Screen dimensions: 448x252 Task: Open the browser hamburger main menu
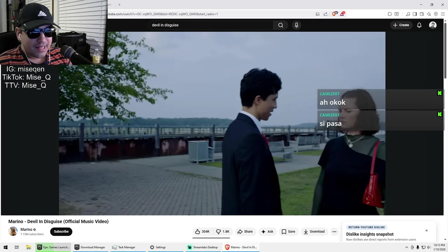[443, 14]
